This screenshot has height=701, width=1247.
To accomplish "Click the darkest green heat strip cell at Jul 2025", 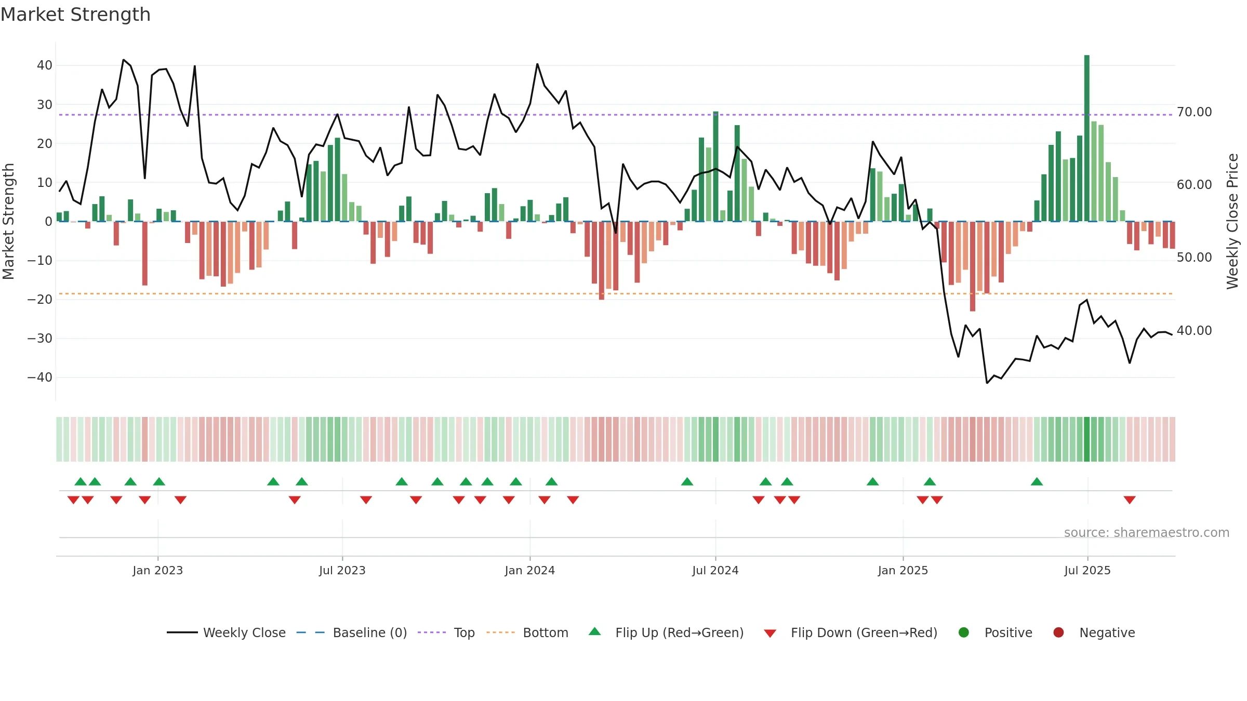I will tap(1087, 439).
